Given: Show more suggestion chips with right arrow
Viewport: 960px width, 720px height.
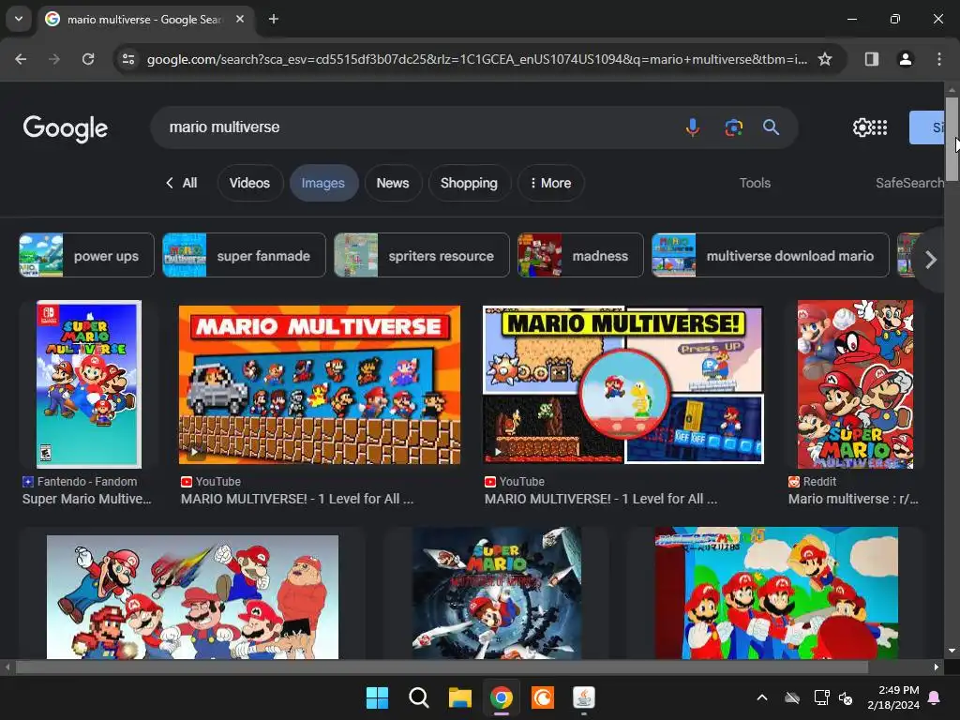Looking at the screenshot, I should (931, 260).
